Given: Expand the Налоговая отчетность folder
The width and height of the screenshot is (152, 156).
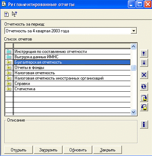Looking at the screenshot, I should coord(9,73).
